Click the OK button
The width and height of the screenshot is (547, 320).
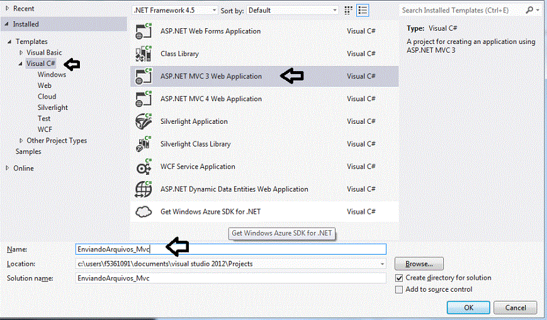(468, 308)
